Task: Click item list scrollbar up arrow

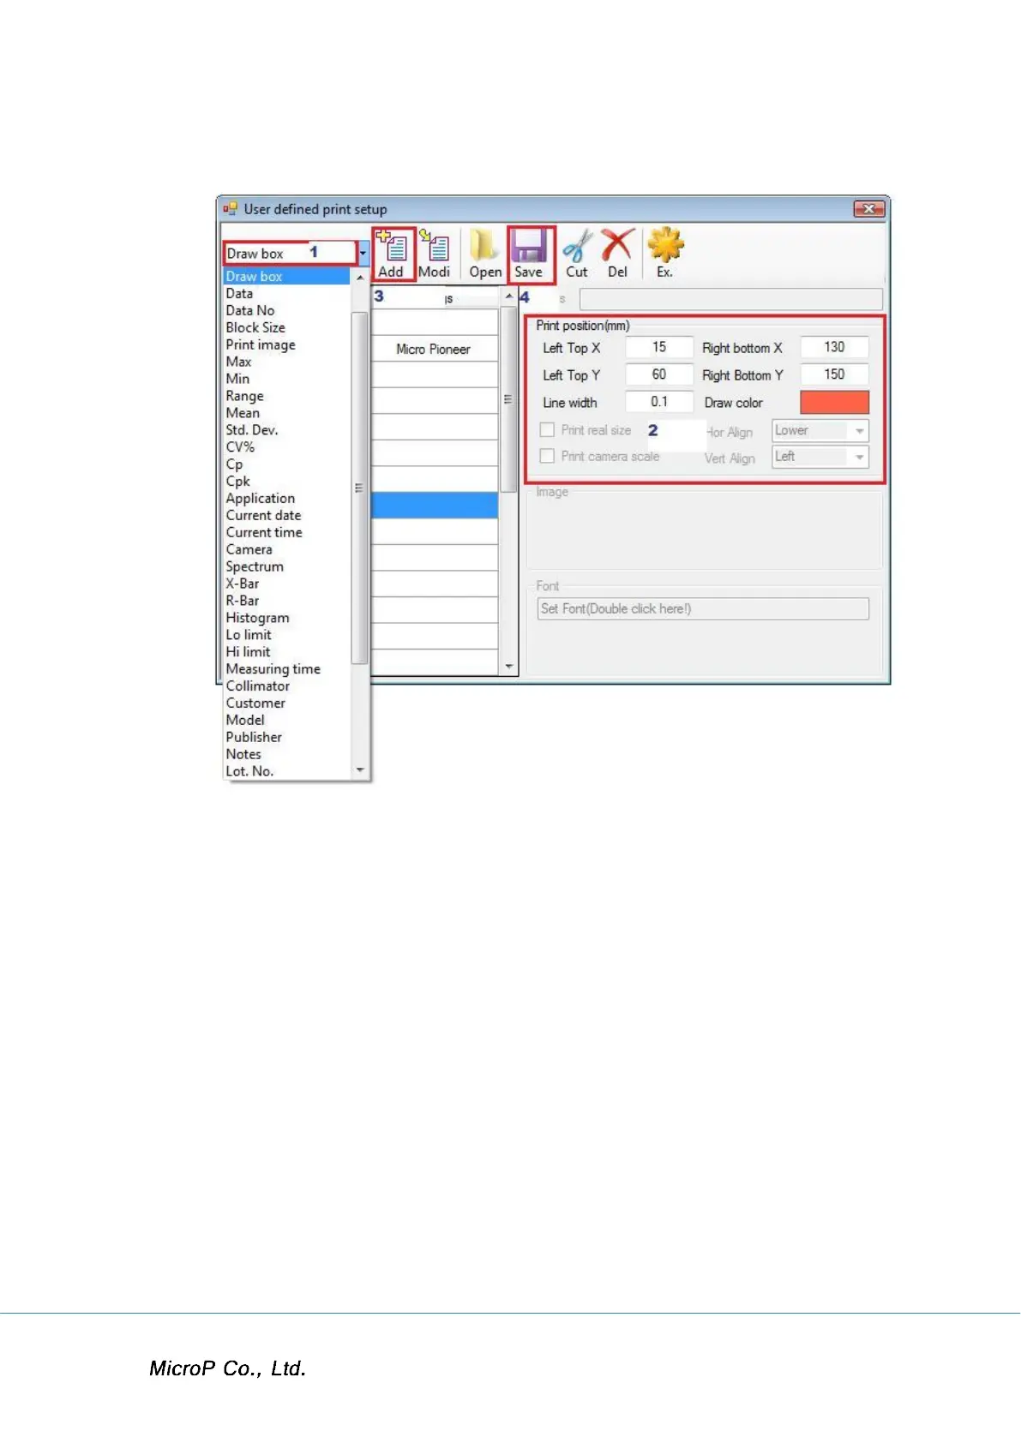Action: [509, 296]
